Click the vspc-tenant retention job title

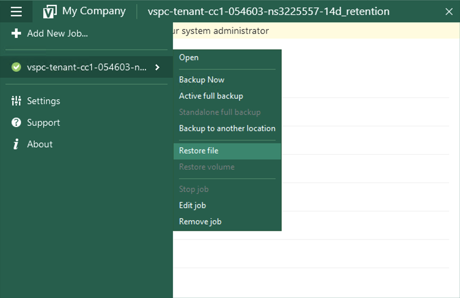pos(268,11)
